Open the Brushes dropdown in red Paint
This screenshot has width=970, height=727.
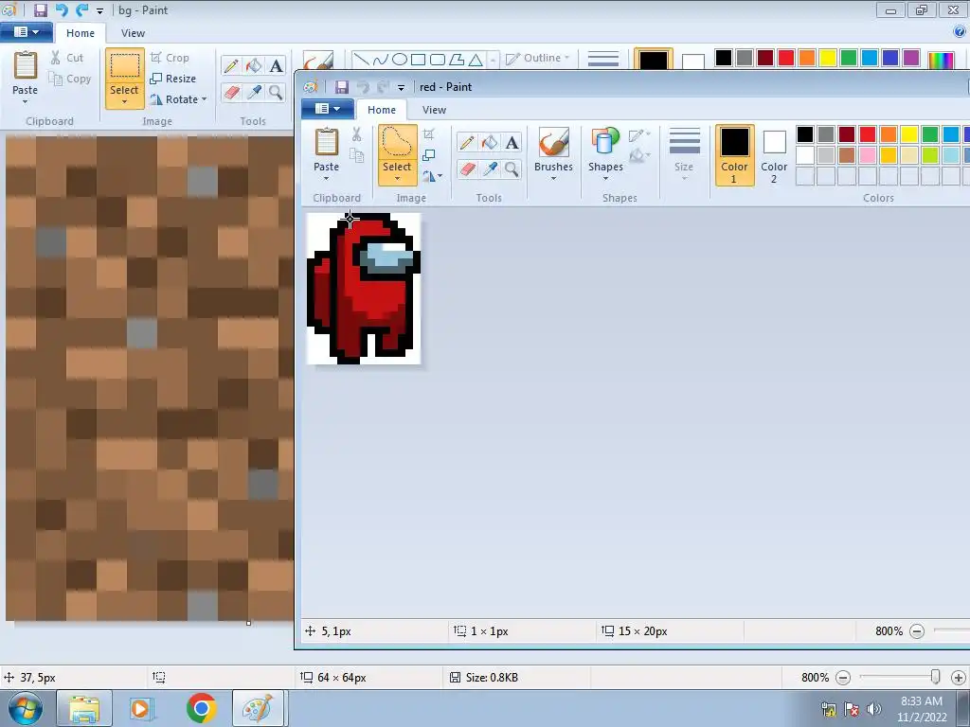553,179
